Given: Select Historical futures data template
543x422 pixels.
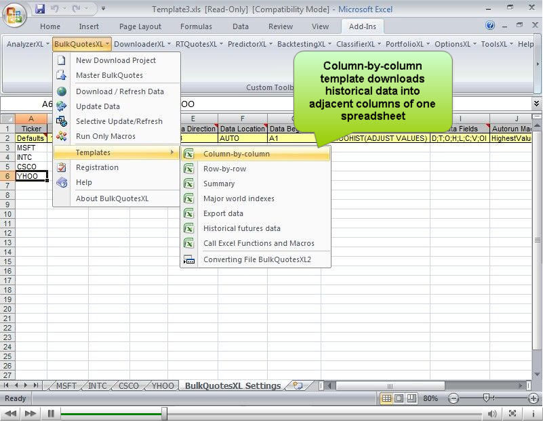Looking at the screenshot, I should coord(256,228).
